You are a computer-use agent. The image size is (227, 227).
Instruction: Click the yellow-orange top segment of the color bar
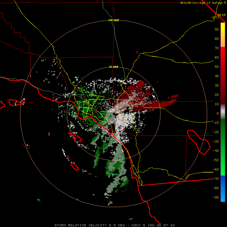tap(223, 35)
